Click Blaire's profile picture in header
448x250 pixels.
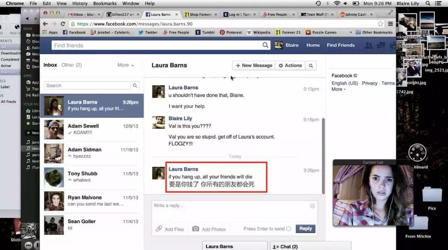click(x=279, y=45)
